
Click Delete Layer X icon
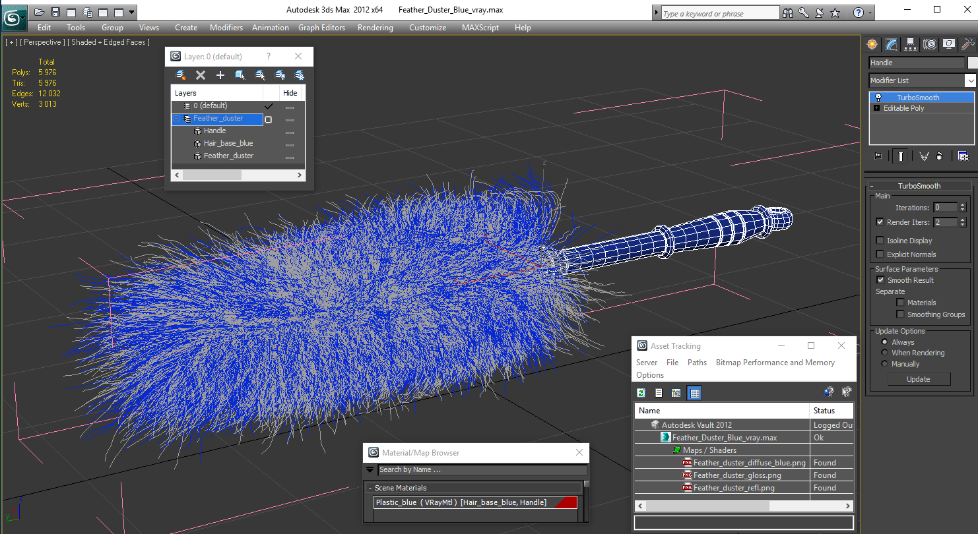click(x=201, y=75)
